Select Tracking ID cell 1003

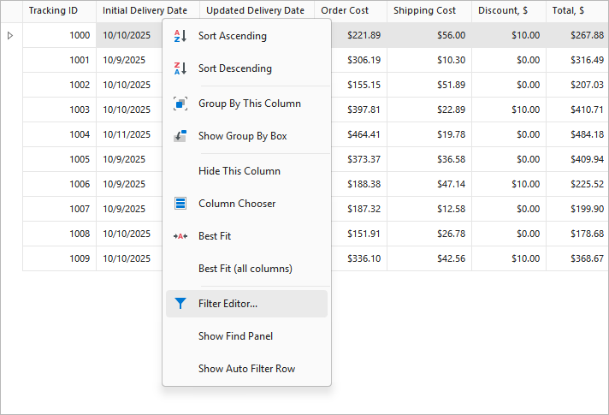59,110
